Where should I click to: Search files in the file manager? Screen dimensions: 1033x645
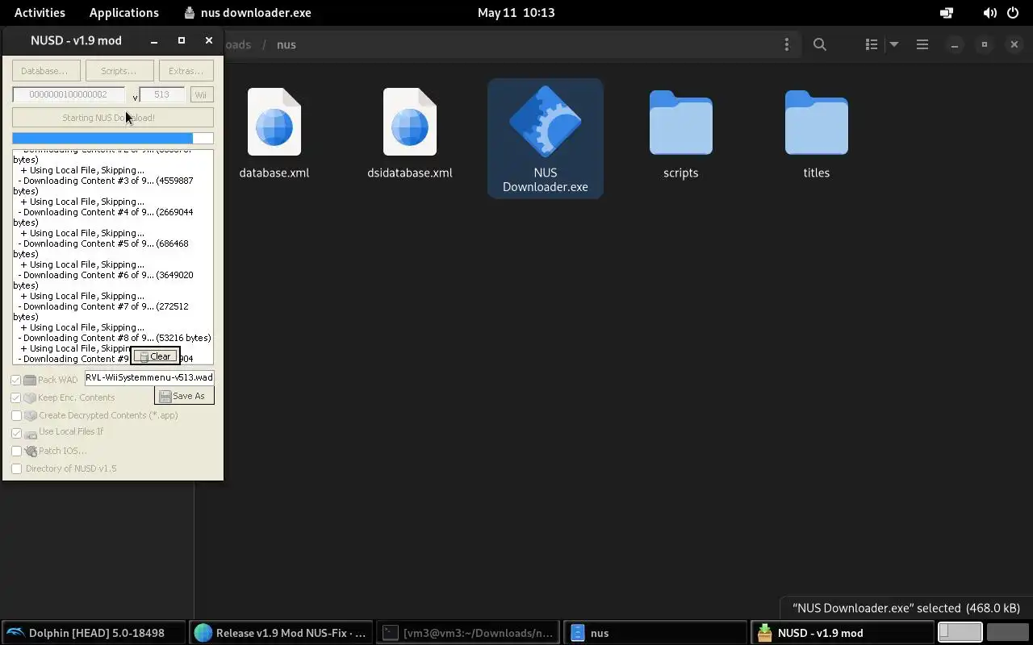click(820, 44)
